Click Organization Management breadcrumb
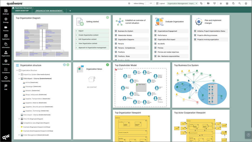The width and height of the screenshot is (252, 142). pos(23,8)
